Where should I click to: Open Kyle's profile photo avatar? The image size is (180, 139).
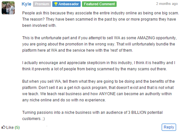pyautogui.click(x=8, y=8)
